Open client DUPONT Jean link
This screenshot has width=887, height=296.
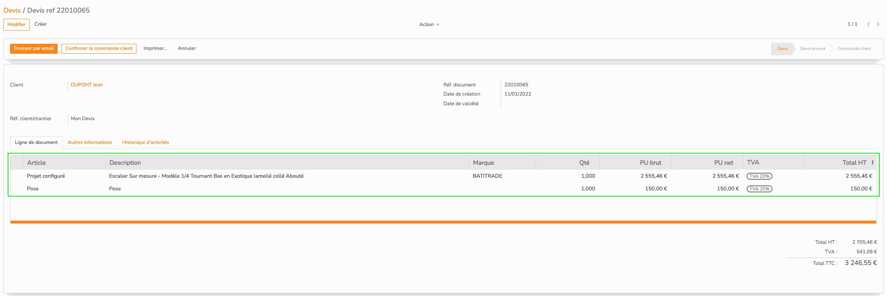pos(87,85)
